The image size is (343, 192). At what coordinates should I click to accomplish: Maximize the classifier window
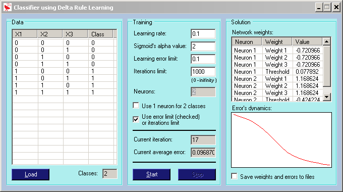(x=327, y=8)
